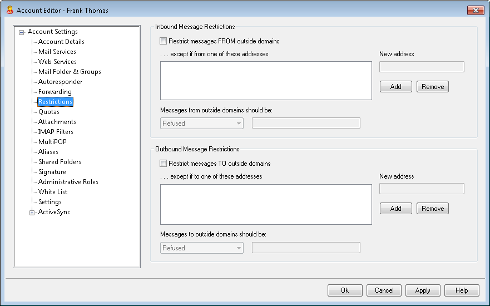Close the Account Editor window
The height and width of the screenshot is (306, 490).
click(476, 11)
